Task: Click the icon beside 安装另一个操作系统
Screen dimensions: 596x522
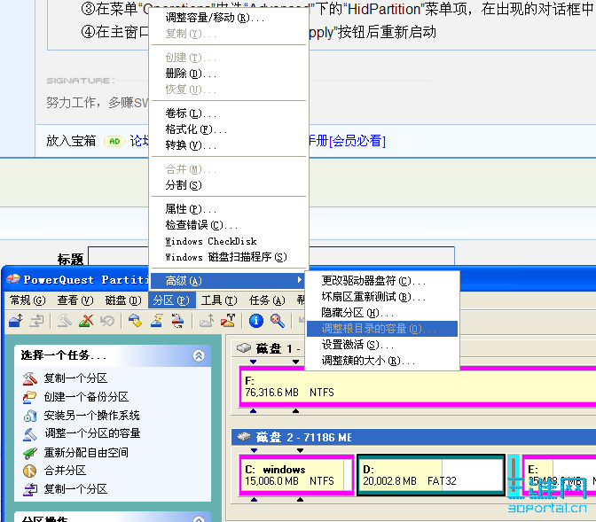Action: (30, 416)
